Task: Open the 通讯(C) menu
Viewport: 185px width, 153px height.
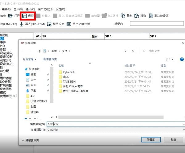Action: coord(31,9)
